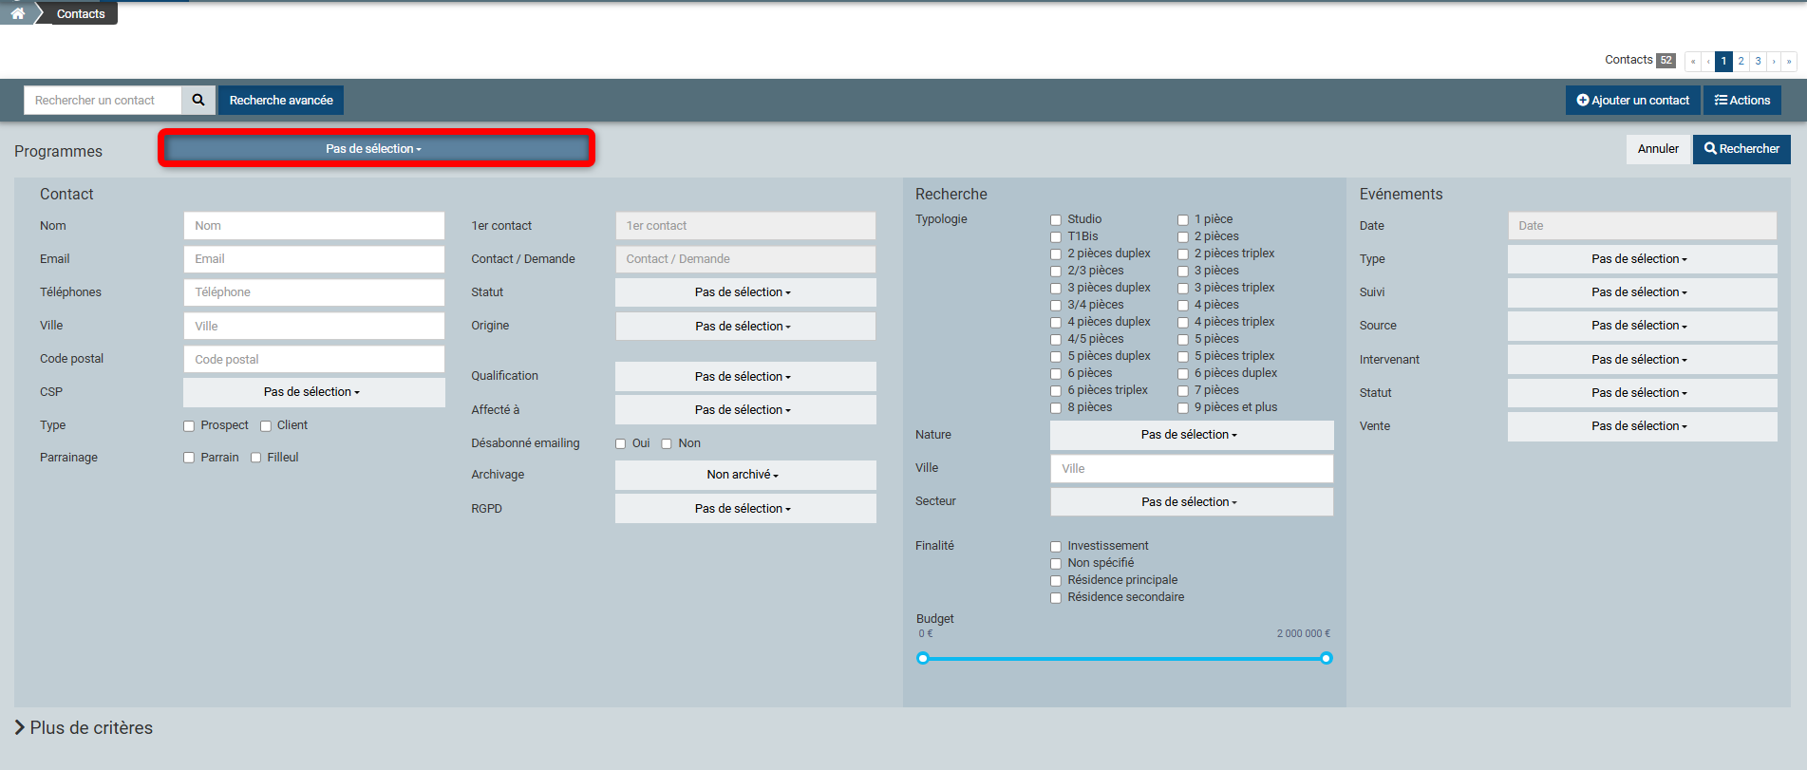Expand the Plus de critères section

click(x=84, y=727)
